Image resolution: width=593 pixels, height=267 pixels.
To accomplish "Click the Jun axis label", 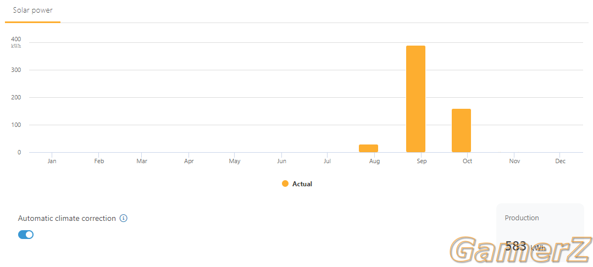I will pyautogui.click(x=282, y=162).
